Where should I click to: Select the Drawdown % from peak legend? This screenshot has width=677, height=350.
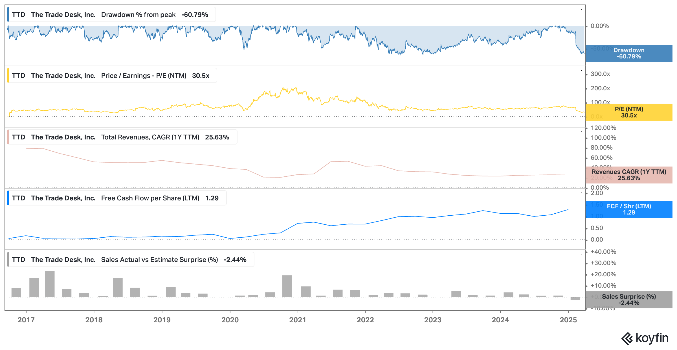tap(111, 15)
